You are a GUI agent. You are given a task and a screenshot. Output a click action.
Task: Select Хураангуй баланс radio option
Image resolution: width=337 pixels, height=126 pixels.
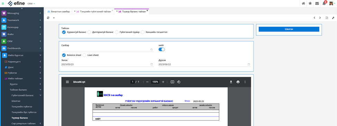coord(64,32)
